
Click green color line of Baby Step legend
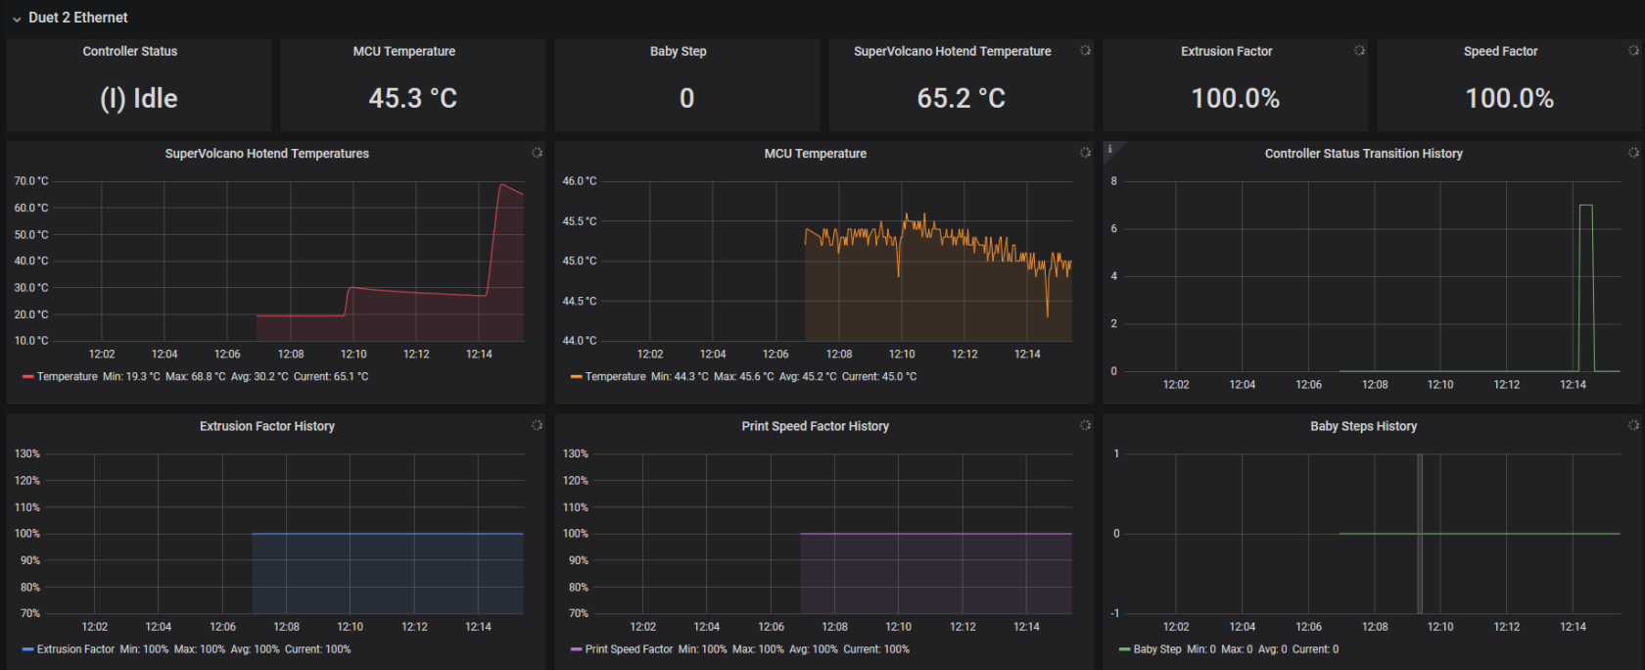click(1125, 649)
